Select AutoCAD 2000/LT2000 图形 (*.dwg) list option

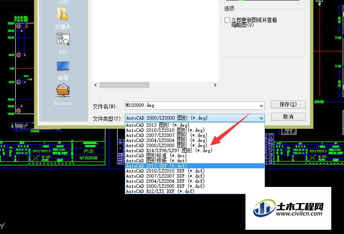[195, 145]
